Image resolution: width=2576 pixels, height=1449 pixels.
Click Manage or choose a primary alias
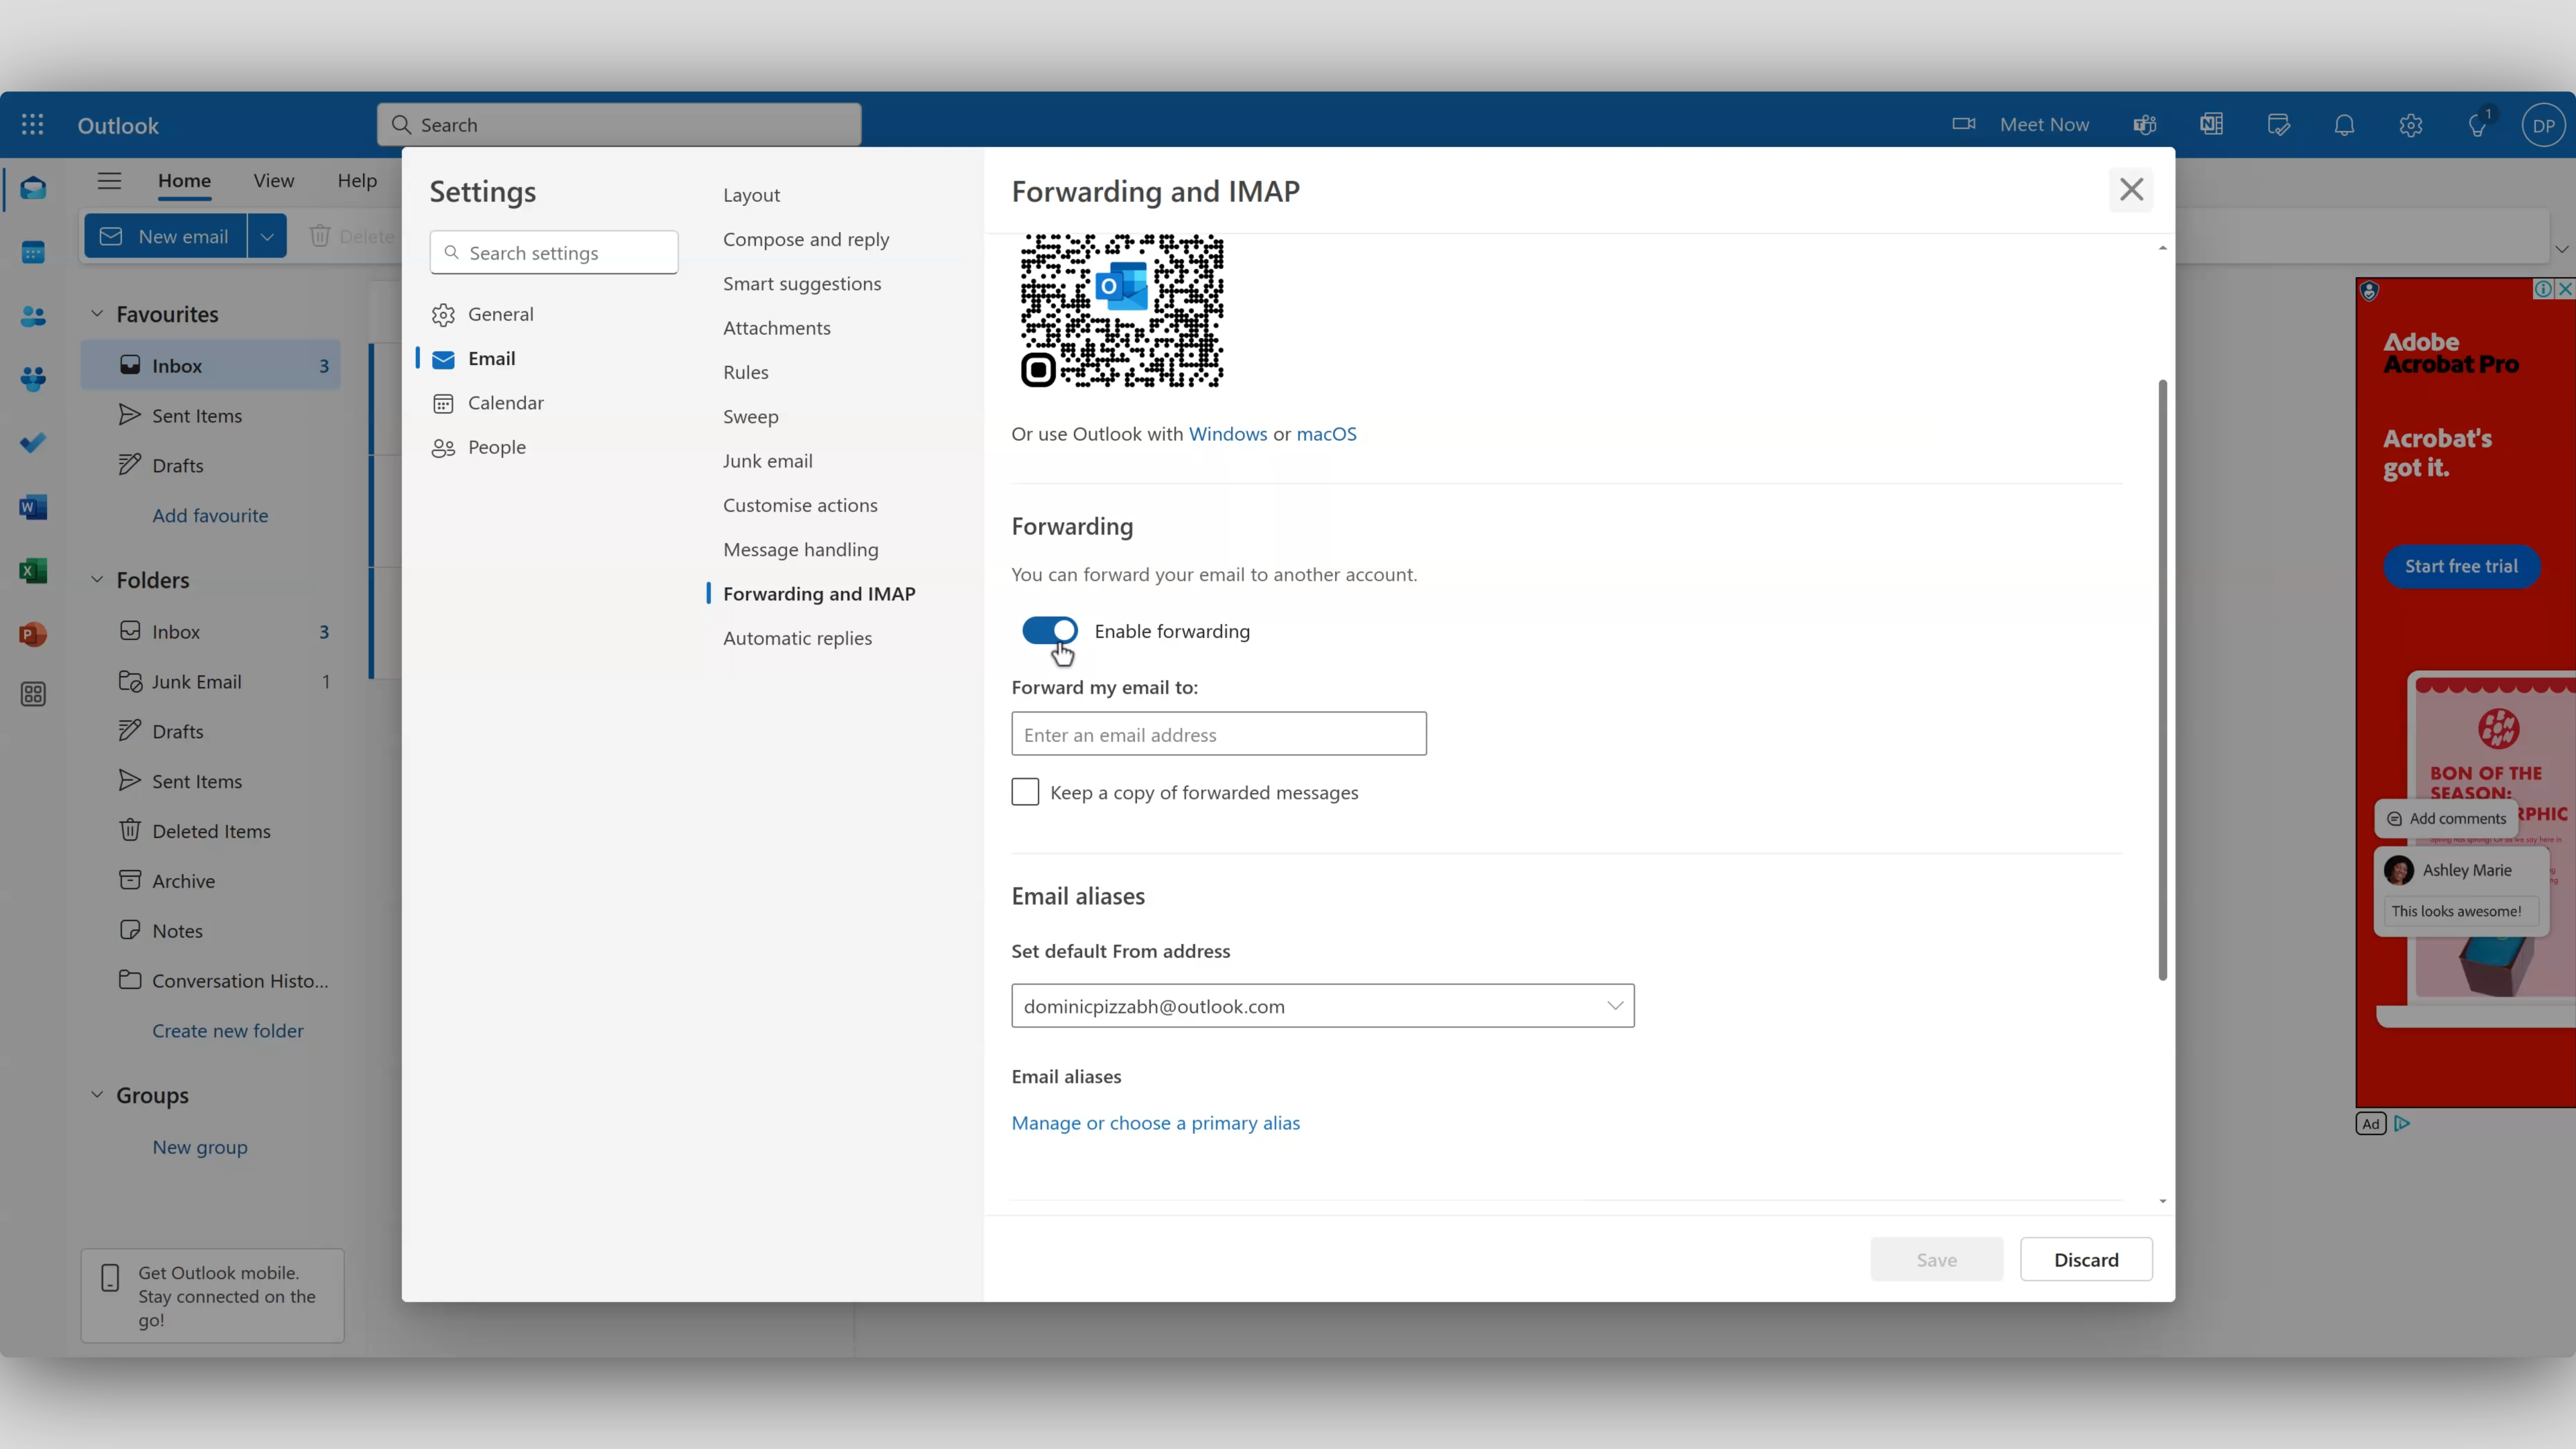click(x=1155, y=1123)
